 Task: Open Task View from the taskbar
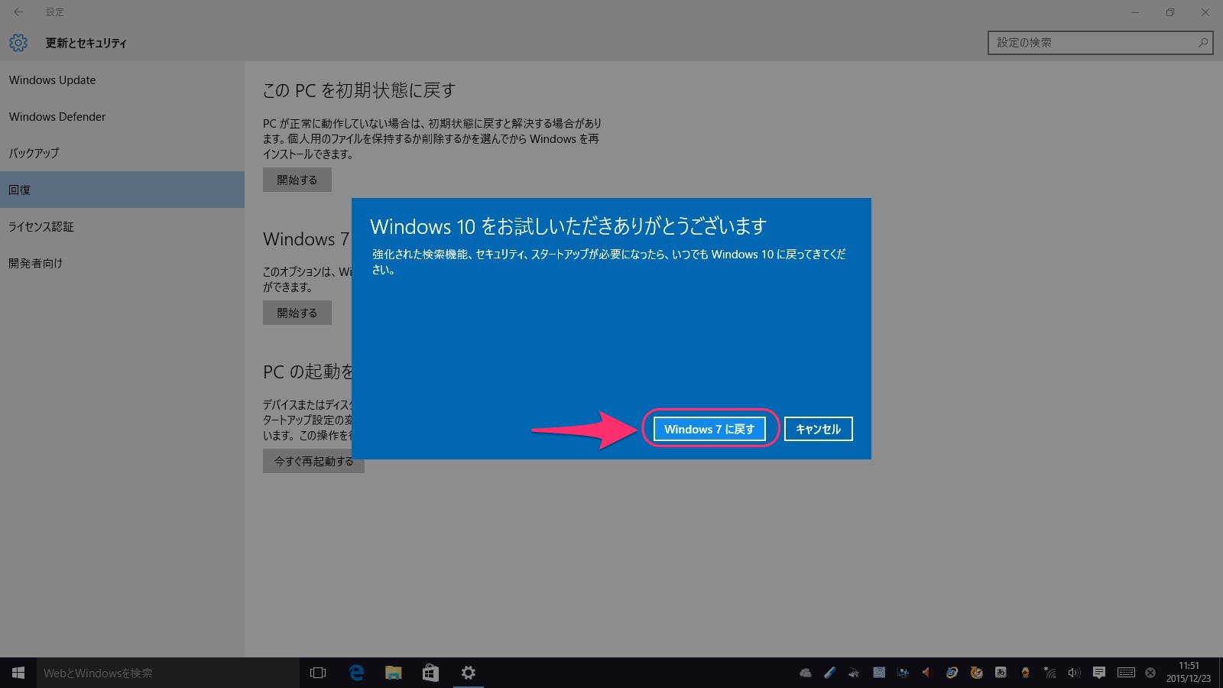[318, 673]
